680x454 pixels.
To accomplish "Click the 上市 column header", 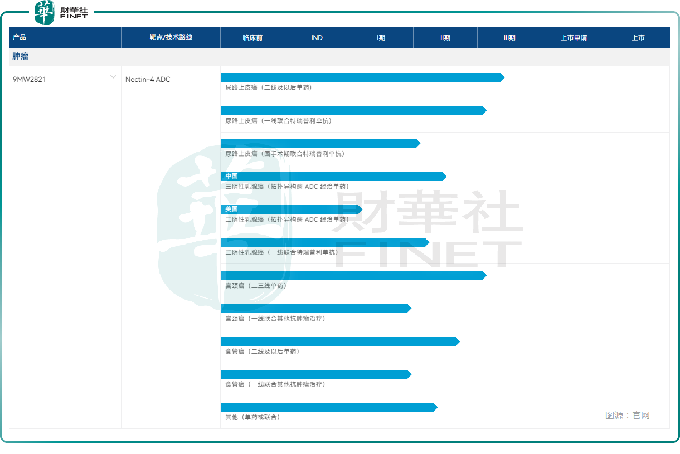I will pos(638,38).
